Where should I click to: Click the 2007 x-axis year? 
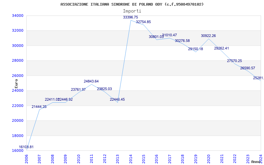tap(39, 159)
